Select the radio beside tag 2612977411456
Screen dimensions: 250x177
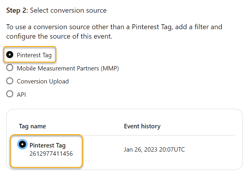22,145
